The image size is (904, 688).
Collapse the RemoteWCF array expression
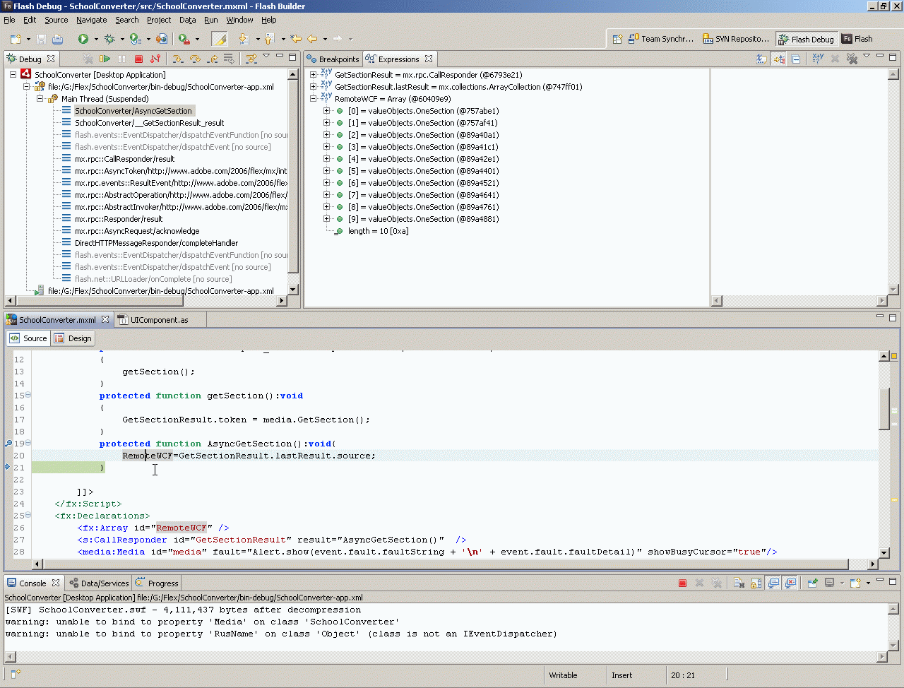[x=314, y=99]
